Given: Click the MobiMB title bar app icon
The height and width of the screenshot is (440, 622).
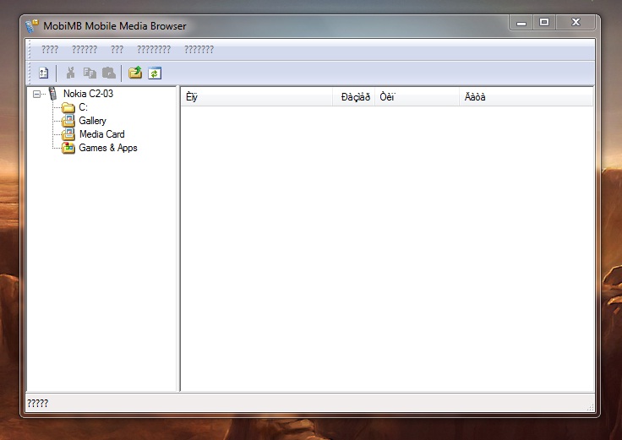Looking at the screenshot, I should point(32,26).
